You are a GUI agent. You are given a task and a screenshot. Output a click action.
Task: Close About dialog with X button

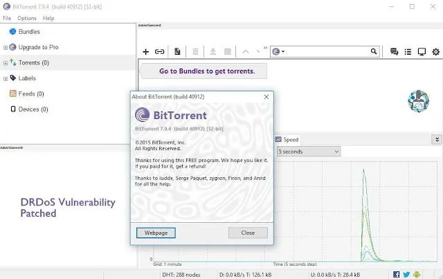tap(266, 97)
